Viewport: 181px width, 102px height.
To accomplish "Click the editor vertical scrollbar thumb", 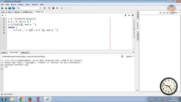I will coord(133,29).
